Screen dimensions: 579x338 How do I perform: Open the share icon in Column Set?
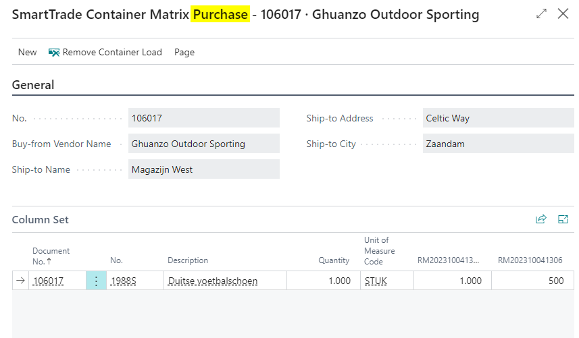(541, 219)
